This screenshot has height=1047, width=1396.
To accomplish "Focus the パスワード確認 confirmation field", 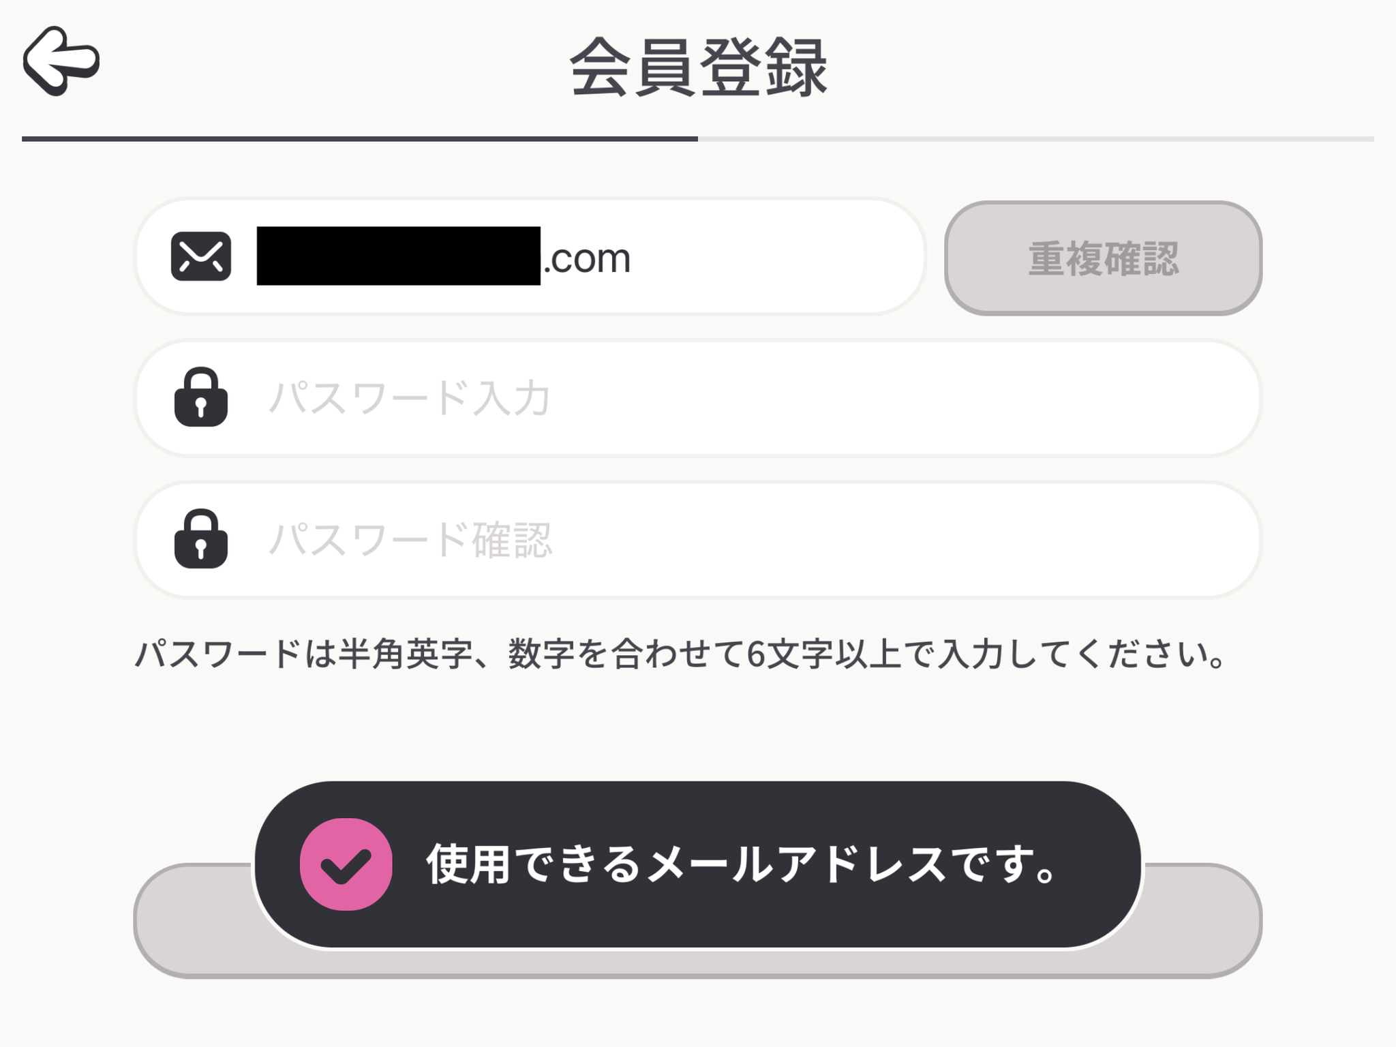I will pyautogui.click(x=697, y=540).
